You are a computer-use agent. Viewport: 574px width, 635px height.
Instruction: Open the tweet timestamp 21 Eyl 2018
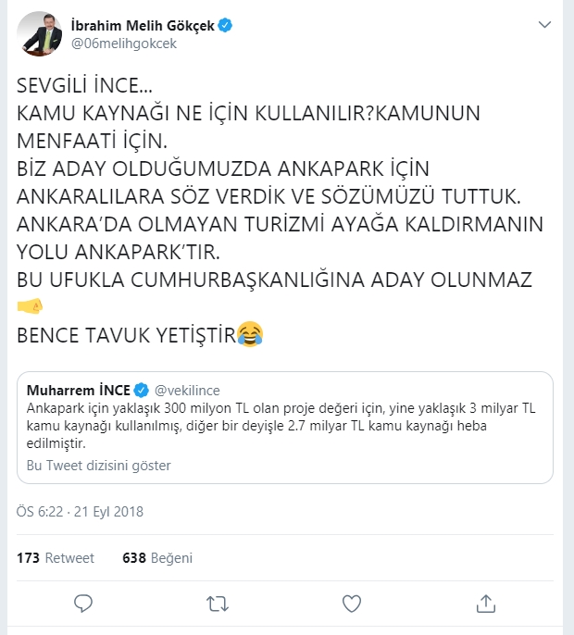80,512
